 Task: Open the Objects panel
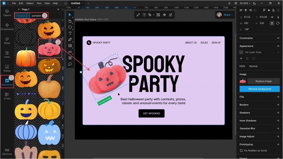(x=7, y=13)
